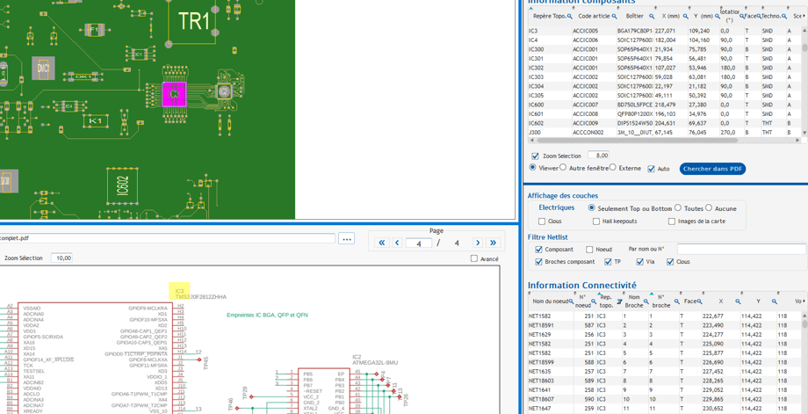Uncheck Clous checkbox in Filtre Netlist
This screenshot has height=414, width=808.
click(670, 261)
